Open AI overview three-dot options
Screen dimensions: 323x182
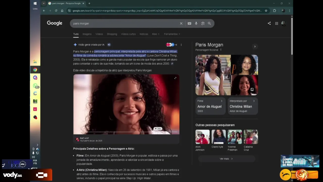click(x=181, y=45)
